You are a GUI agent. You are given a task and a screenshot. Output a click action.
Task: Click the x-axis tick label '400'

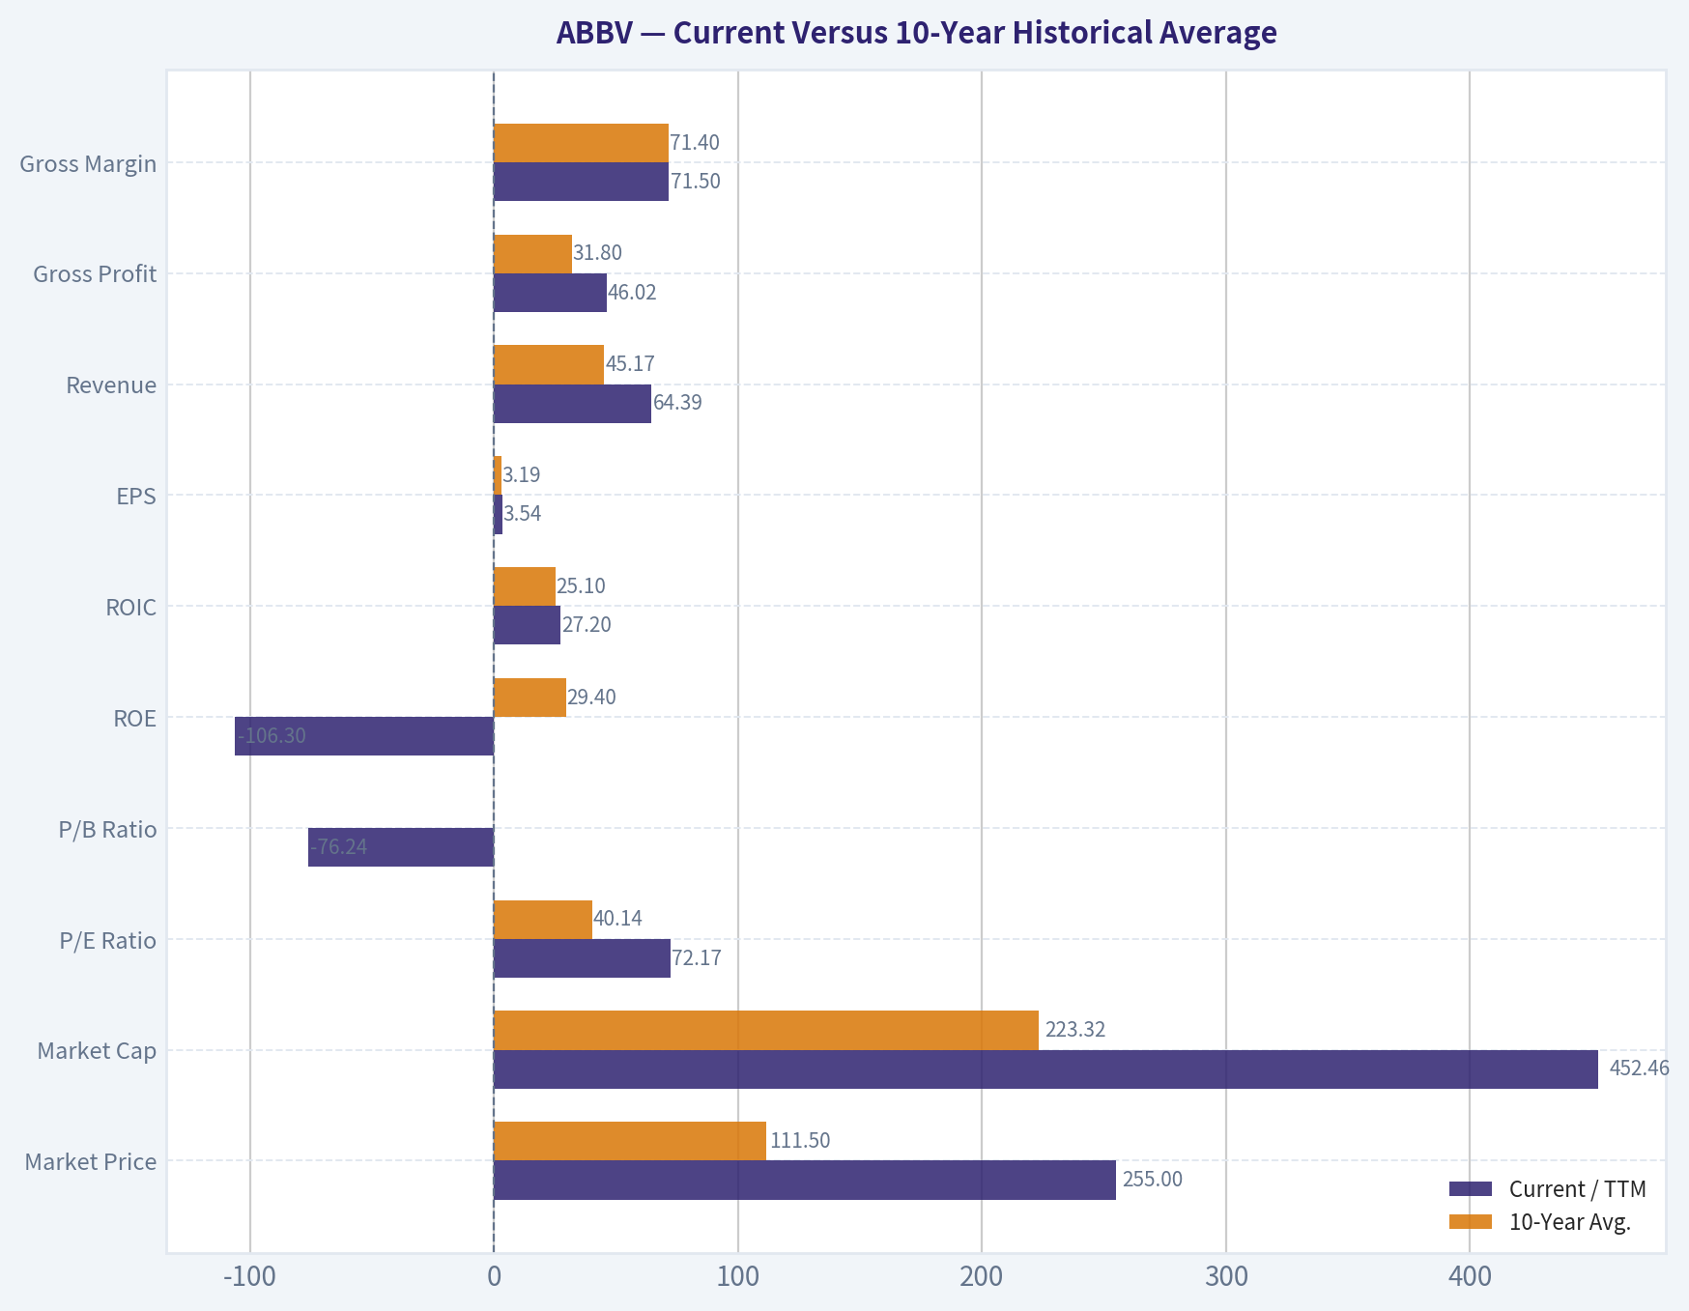point(1470,1276)
